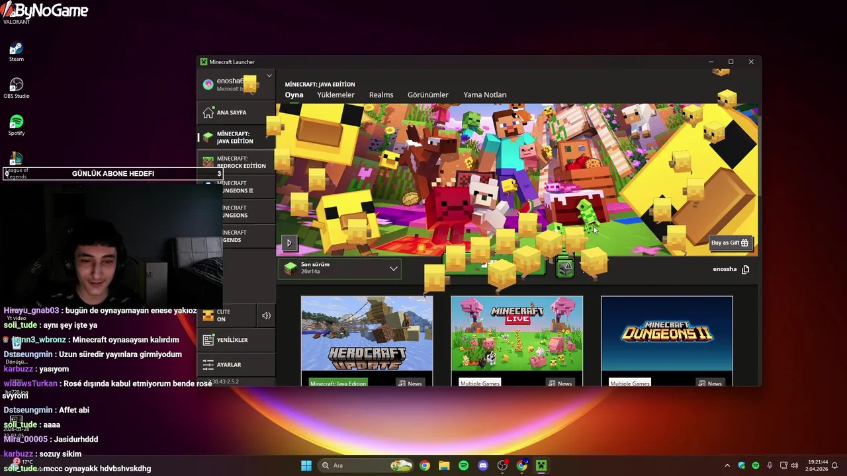The image size is (847, 476).
Task: Click News label on Herdcraft Update card
Action: coord(410,383)
